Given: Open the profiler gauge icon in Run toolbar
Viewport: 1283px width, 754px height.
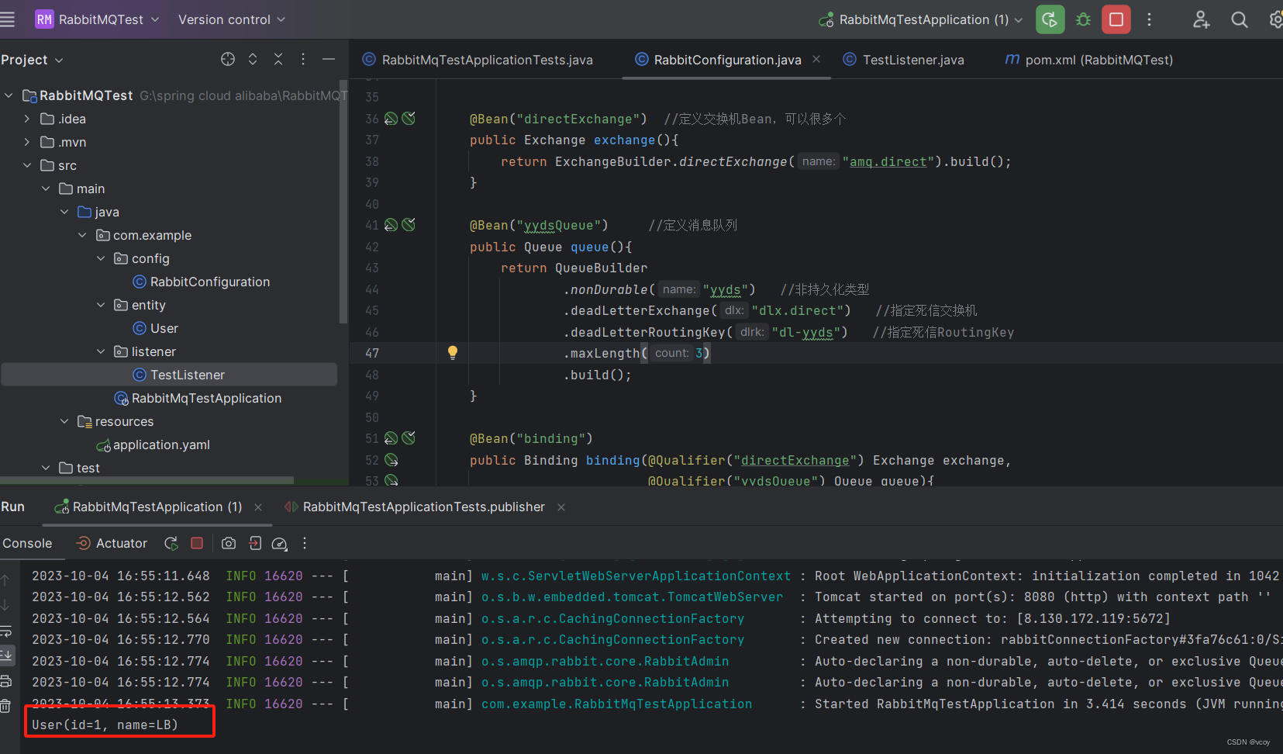Looking at the screenshot, I should pyautogui.click(x=280, y=543).
